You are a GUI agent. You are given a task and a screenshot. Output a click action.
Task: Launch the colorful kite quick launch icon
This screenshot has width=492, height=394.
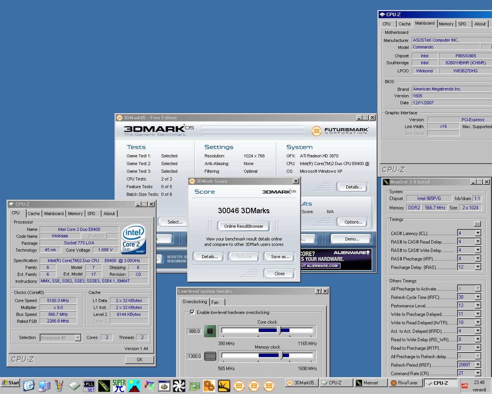coord(149,386)
